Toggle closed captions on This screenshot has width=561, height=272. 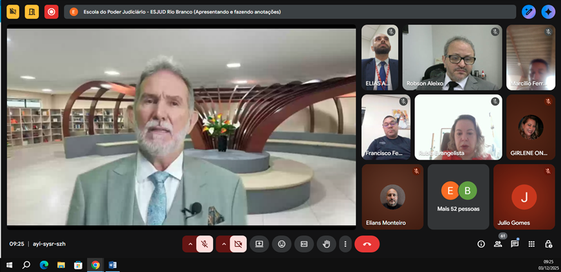[304, 244]
